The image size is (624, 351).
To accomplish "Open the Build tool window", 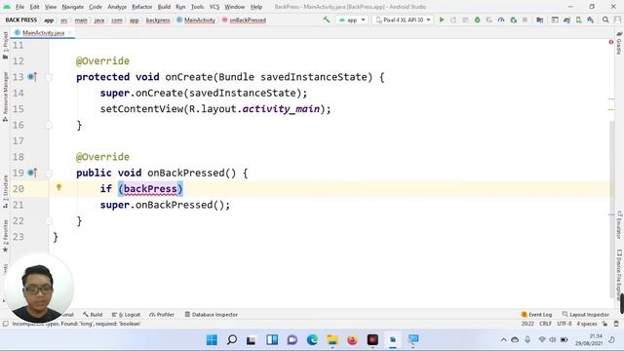I will pos(93,314).
